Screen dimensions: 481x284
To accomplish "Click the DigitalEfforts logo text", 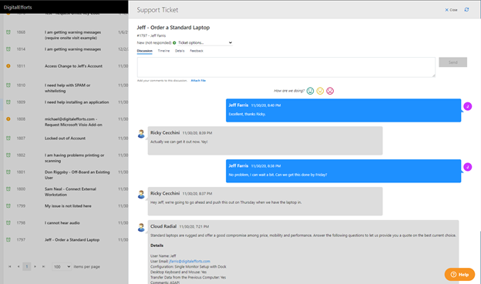I will (18, 8).
